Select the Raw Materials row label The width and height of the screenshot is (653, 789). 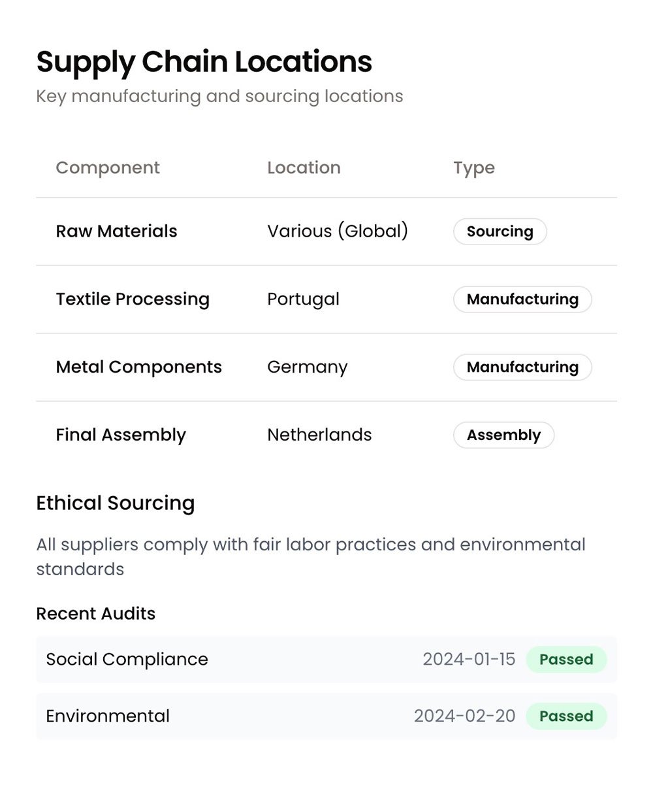[x=116, y=231]
